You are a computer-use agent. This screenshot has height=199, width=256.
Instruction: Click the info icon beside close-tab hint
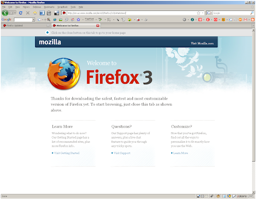pos(47,32)
